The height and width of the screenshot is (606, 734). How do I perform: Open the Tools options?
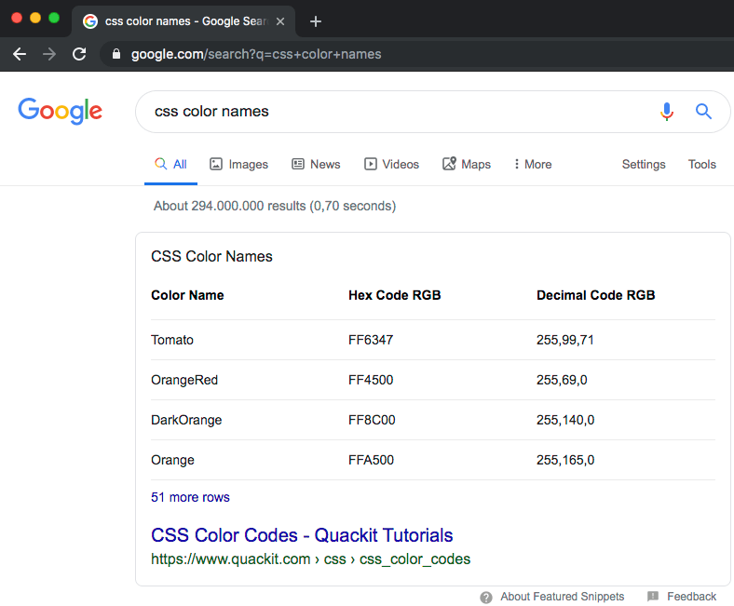701,164
